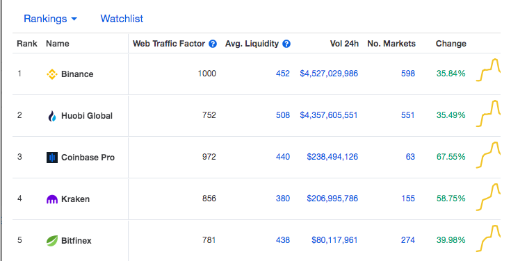The height and width of the screenshot is (261, 511).
Task: Open the Binance exchange name link
Action: point(77,74)
